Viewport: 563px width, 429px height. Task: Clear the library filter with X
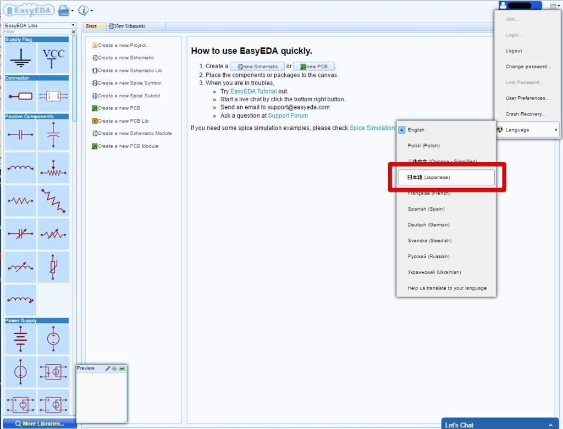click(x=74, y=31)
